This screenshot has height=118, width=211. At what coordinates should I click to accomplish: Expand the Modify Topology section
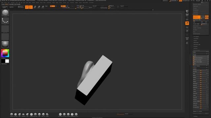click(197, 28)
